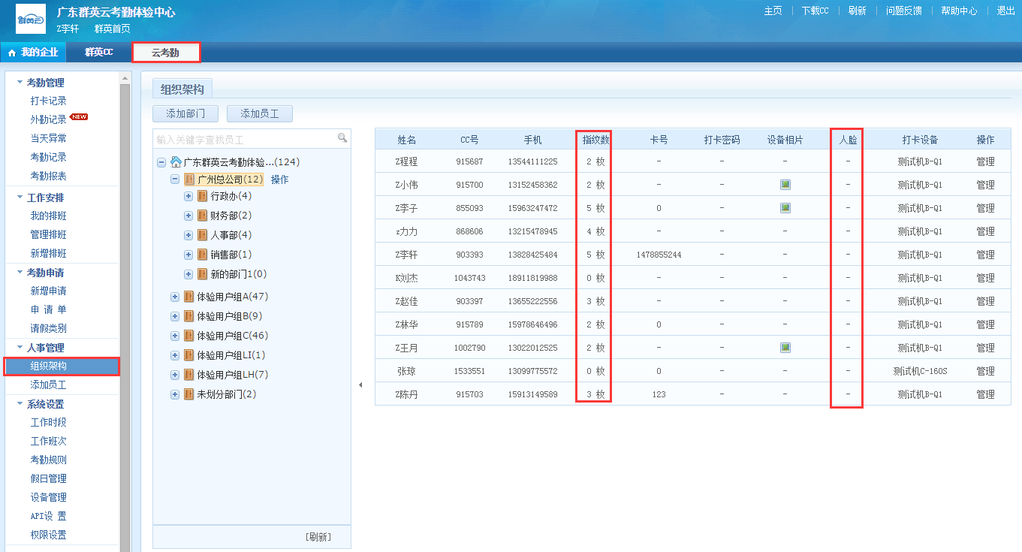The width and height of the screenshot is (1022, 552).
Task: Click the 行政办 department icon
Action: 203,196
